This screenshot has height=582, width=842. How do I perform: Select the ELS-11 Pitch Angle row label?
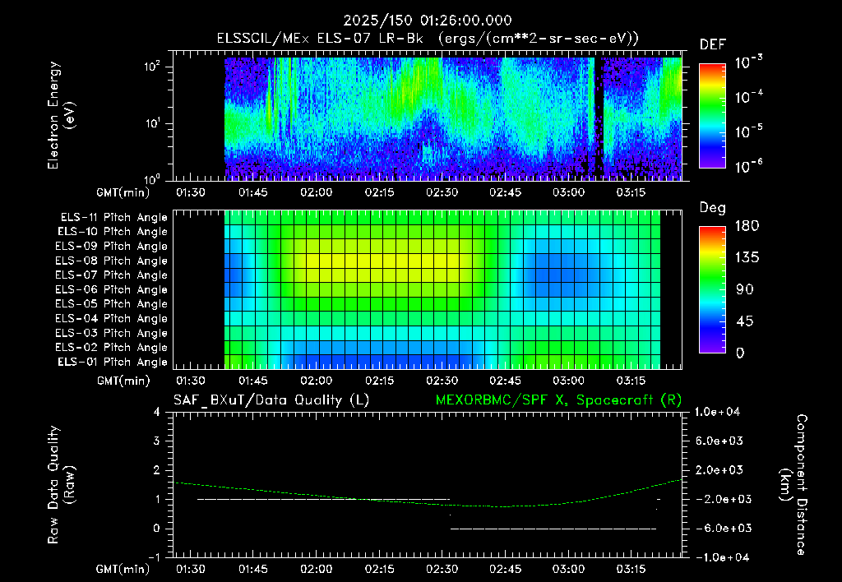coord(113,218)
